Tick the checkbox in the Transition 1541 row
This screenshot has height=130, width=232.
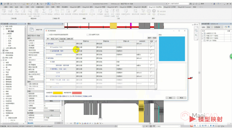pos(151,47)
